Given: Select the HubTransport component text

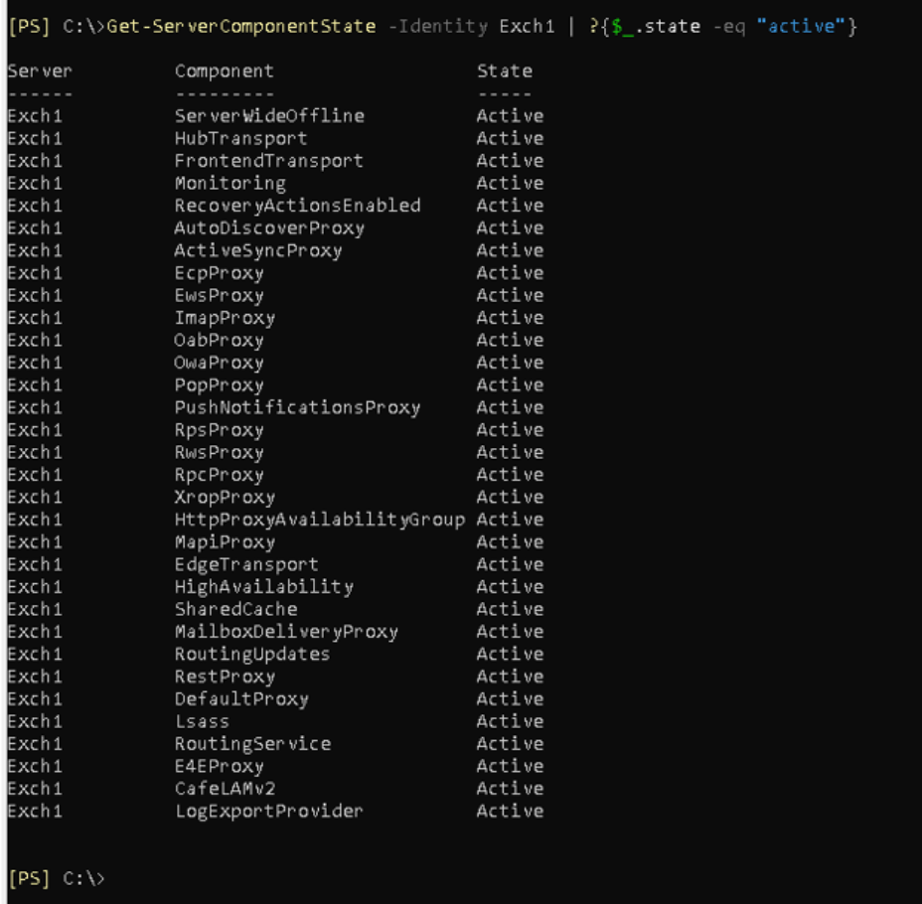Looking at the screenshot, I should [x=241, y=139].
